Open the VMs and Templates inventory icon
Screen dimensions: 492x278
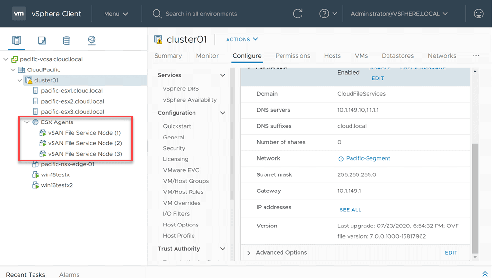point(42,40)
